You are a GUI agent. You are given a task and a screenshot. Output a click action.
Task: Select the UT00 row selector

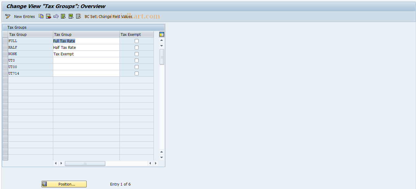point(5,67)
